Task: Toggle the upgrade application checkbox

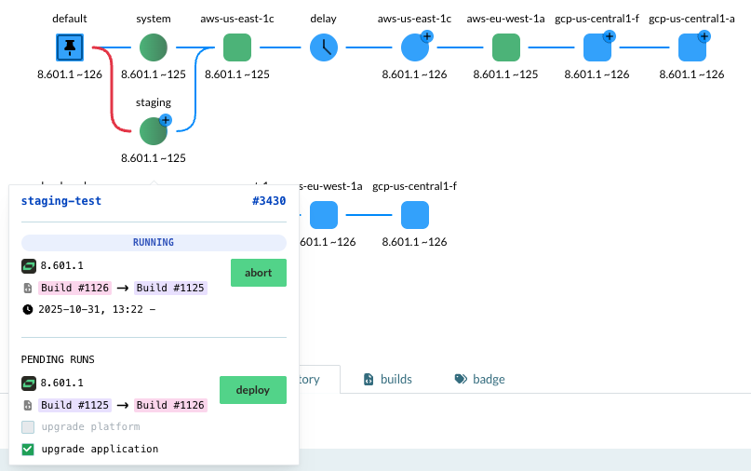Action: 28,449
